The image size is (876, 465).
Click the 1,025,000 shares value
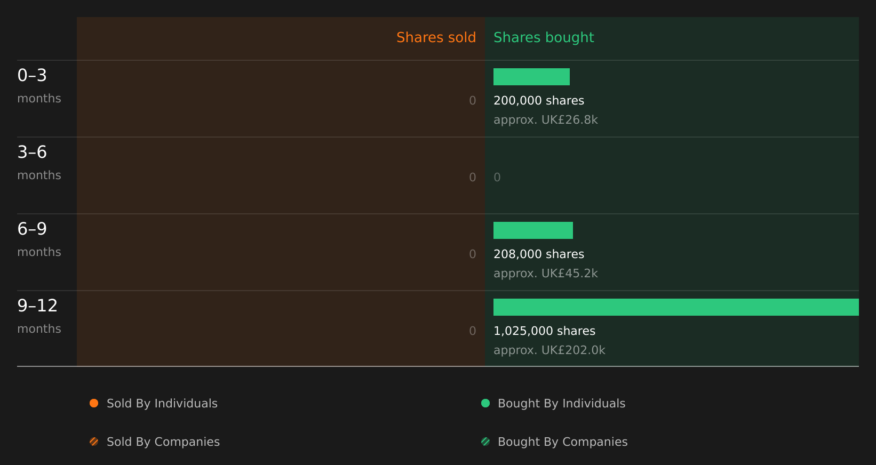(x=544, y=331)
